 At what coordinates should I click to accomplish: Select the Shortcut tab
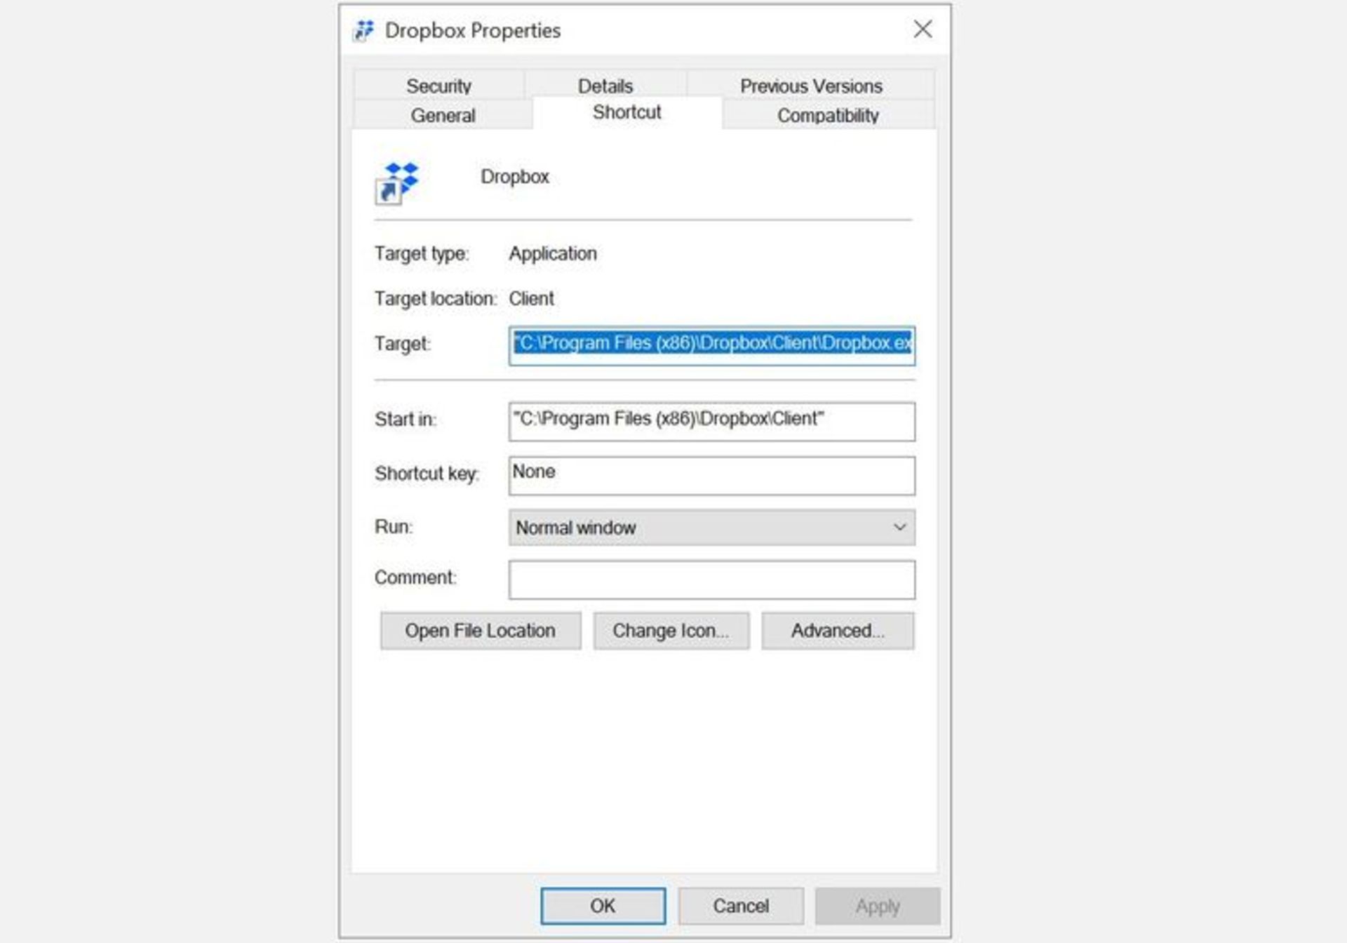(x=627, y=112)
